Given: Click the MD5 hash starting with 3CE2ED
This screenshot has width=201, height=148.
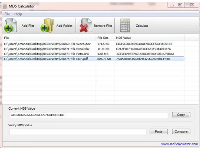Looking at the screenshot, I should click(145, 54).
